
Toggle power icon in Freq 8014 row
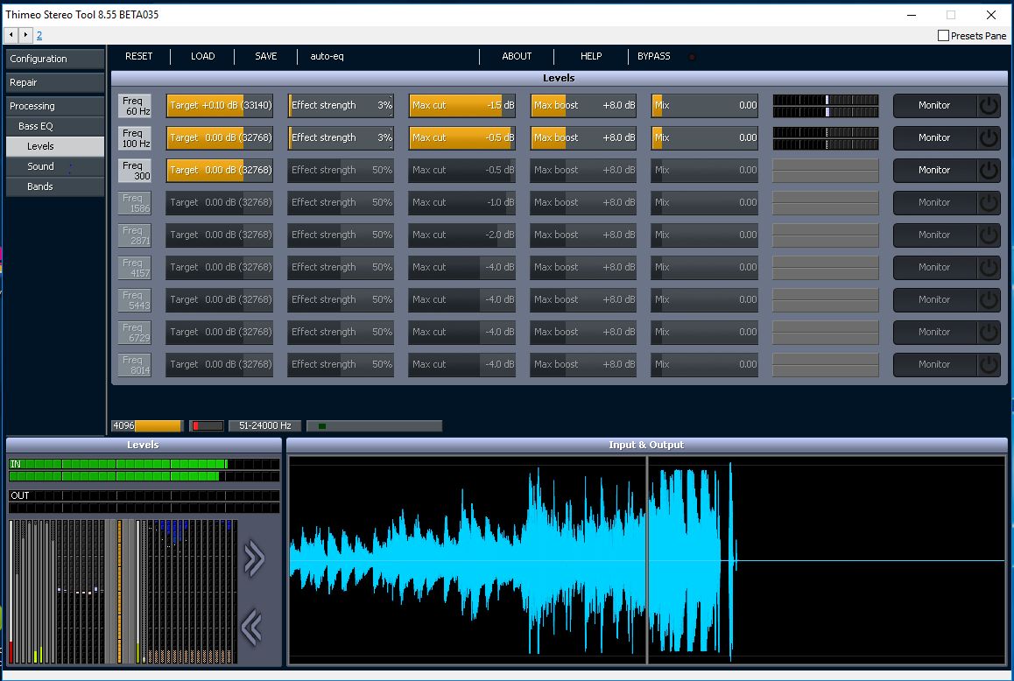988,364
